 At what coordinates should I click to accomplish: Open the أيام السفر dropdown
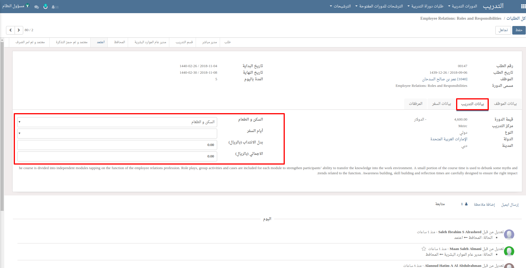click(117, 133)
